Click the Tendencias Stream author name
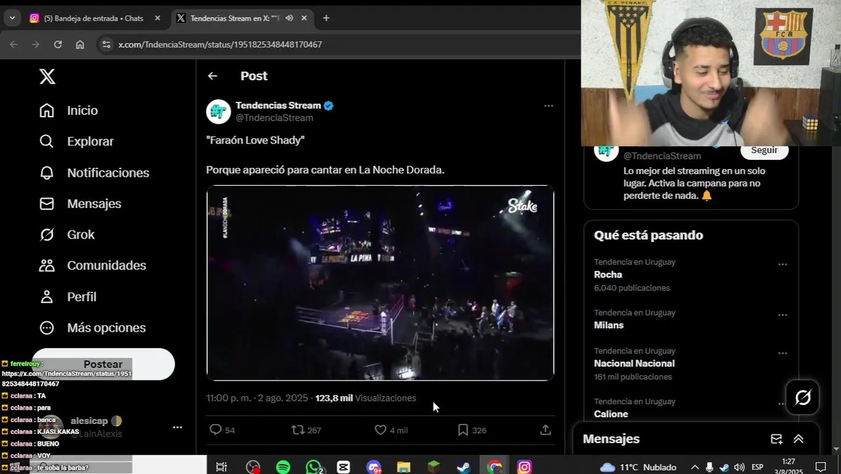Screen dimensions: 841x474 tap(278, 105)
